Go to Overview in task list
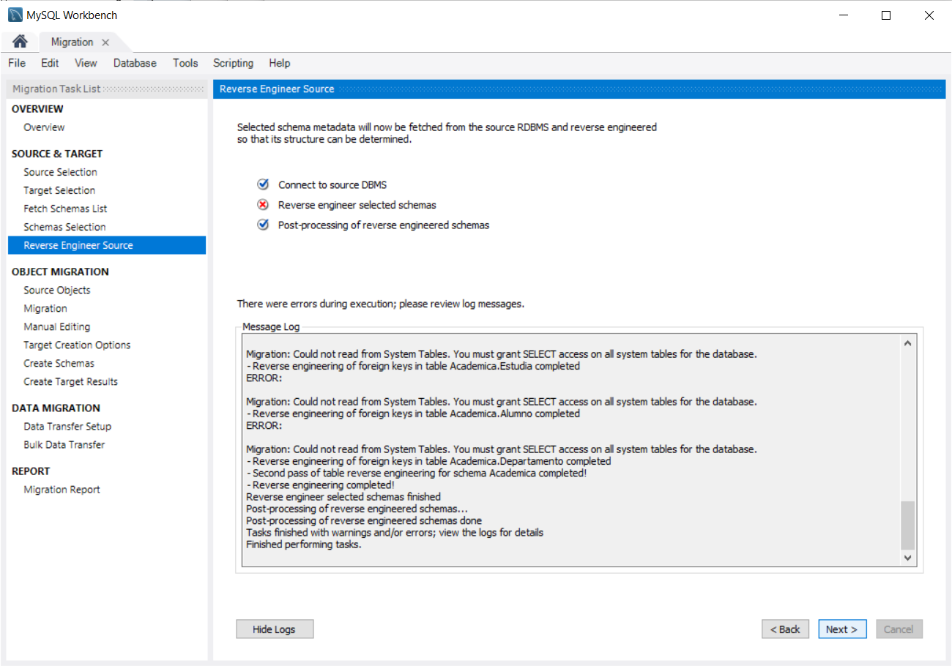The height and width of the screenshot is (666, 952). (44, 127)
